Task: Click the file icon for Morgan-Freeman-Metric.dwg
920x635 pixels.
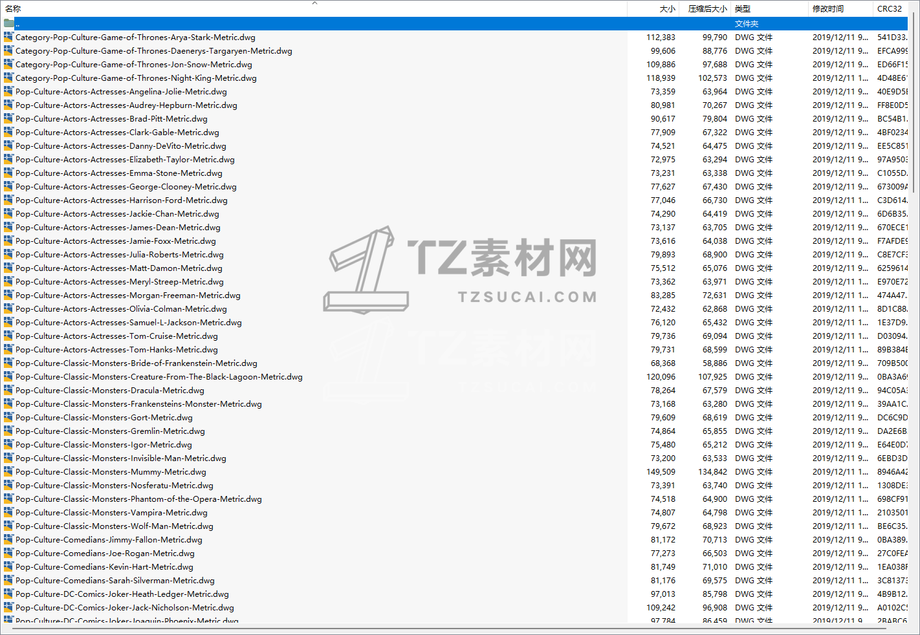Action: (x=8, y=296)
